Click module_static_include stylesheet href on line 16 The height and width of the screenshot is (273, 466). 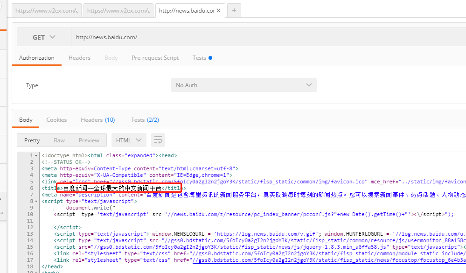tap(329, 253)
